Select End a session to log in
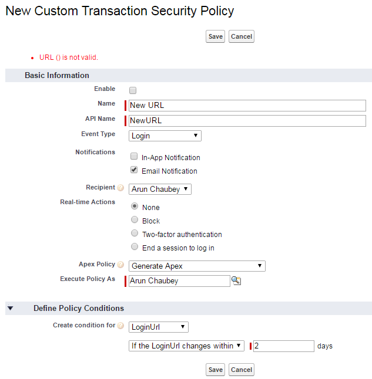Image resolution: width=372 pixels, height=379 pixels. coord(135,247)
